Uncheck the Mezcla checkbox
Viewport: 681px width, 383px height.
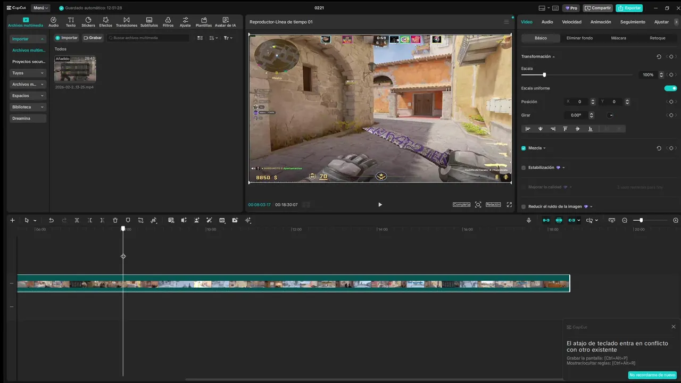(524, 148)
